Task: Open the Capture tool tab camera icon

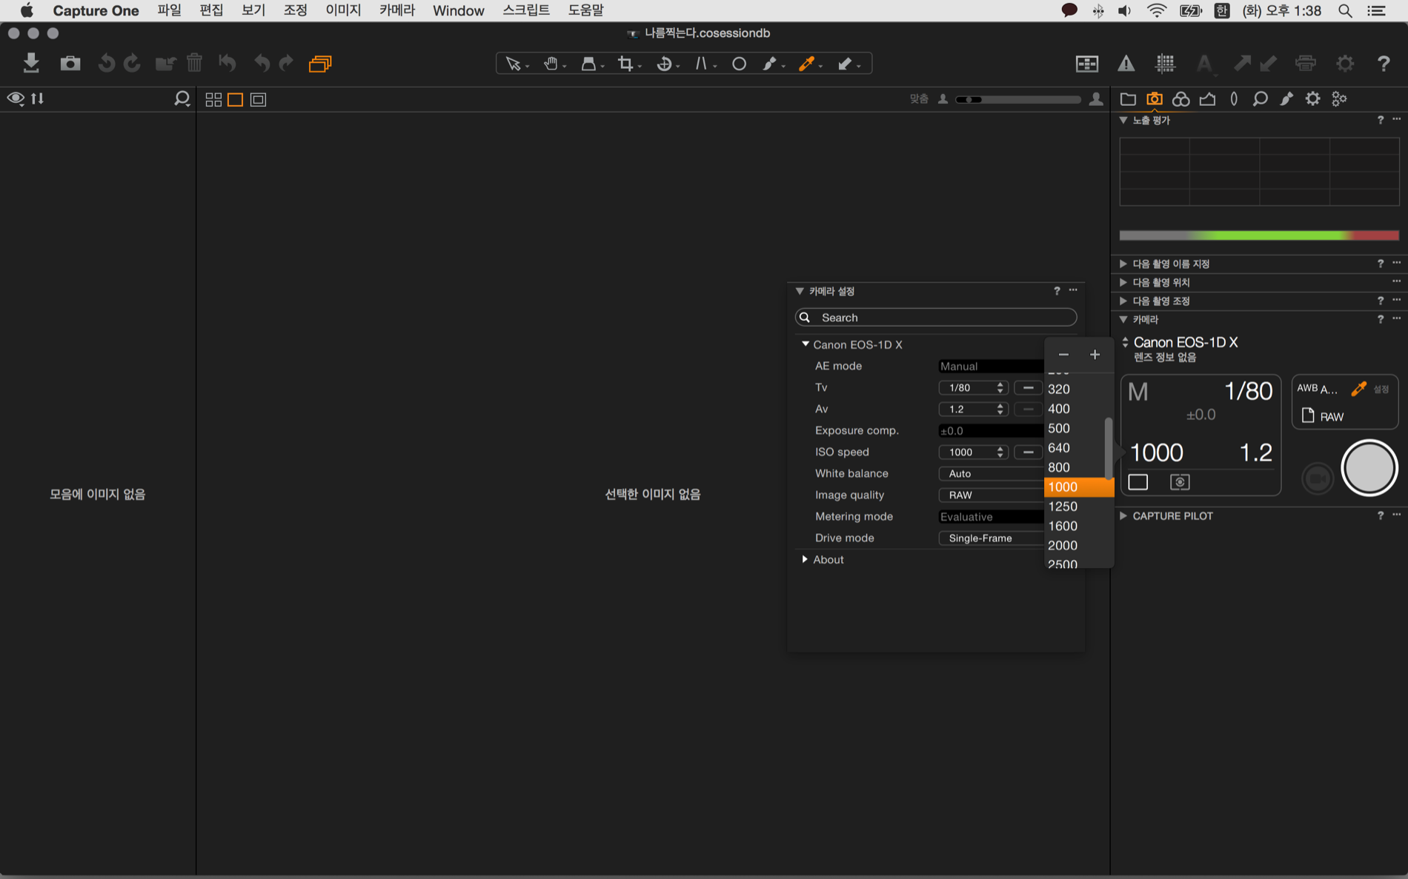Action: coord(1154,98)
